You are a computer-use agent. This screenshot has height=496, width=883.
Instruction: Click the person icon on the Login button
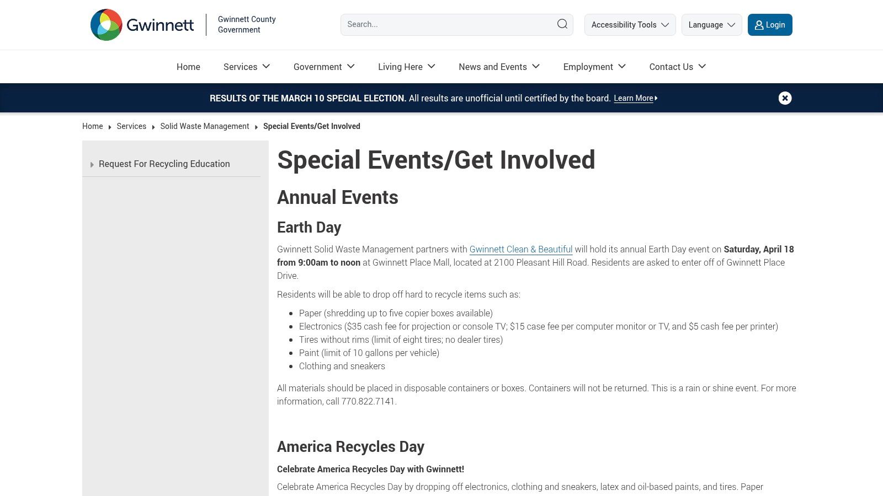758,24
